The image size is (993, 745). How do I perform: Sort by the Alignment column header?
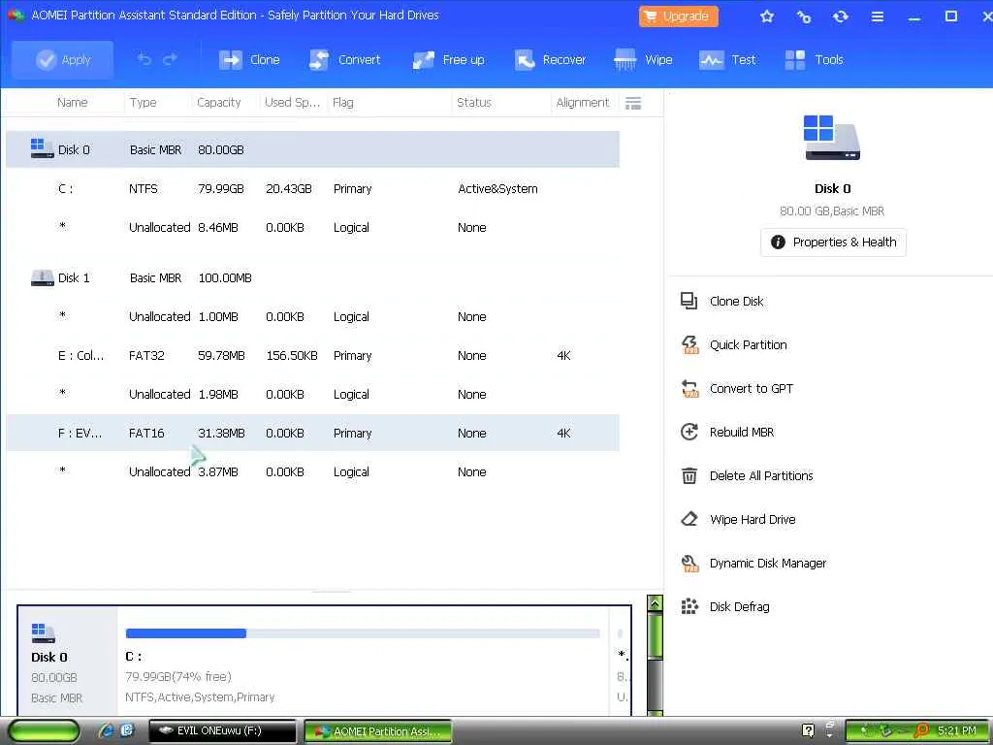[582, 103]
